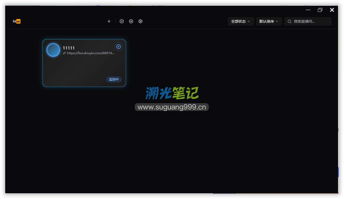
Task: Click the 11111 room avatar
Action: click(x=53, y=50)
